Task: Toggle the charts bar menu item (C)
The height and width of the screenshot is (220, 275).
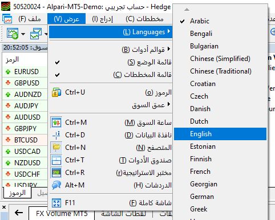Action: [111, 75]
